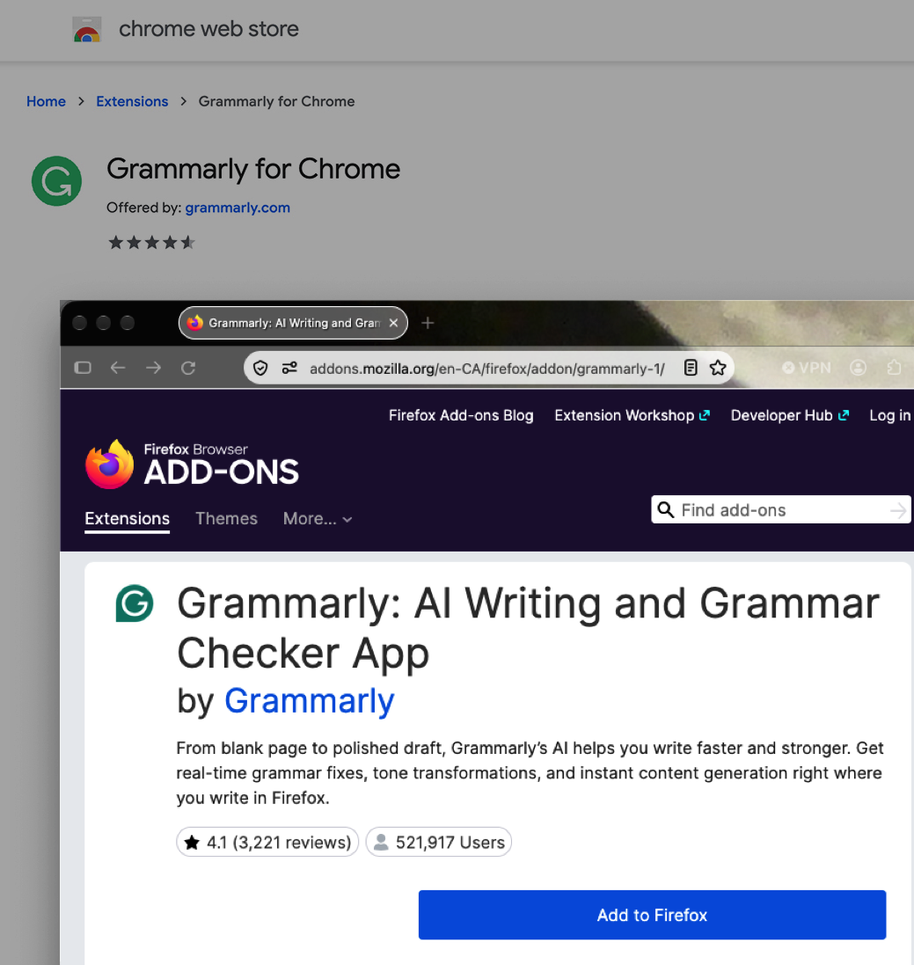Open the Grammarly author link

click(x=309, y=701)
